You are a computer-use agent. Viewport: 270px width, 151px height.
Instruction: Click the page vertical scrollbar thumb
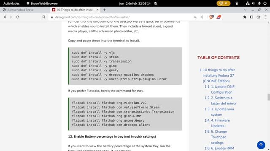(x=268, y=97)
